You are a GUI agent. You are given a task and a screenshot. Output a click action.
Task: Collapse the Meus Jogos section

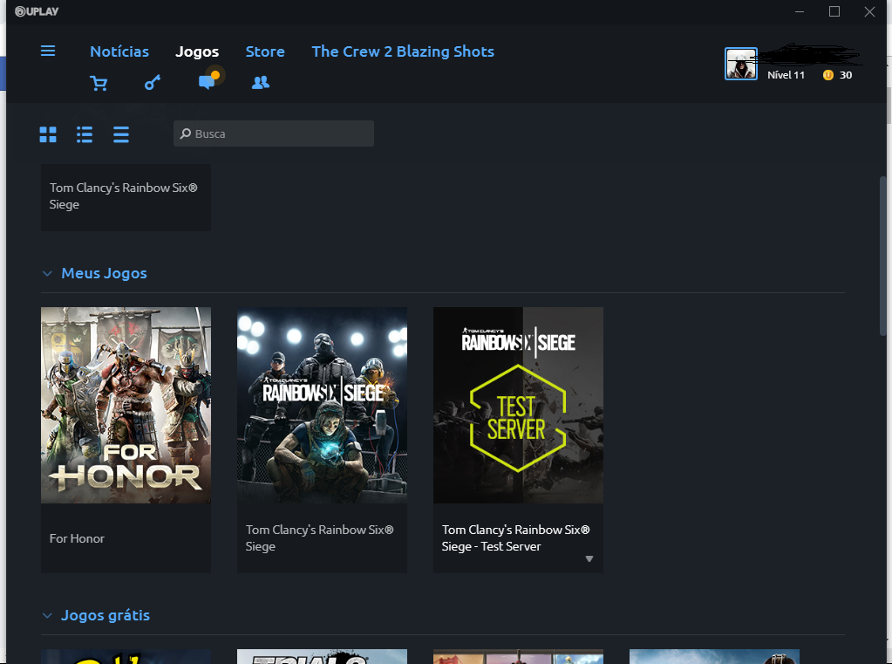[47, 274]
